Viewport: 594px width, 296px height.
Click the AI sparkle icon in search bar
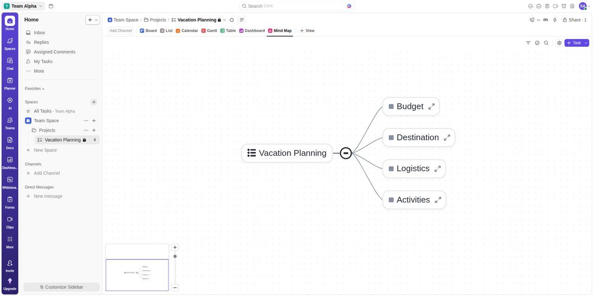349,6
